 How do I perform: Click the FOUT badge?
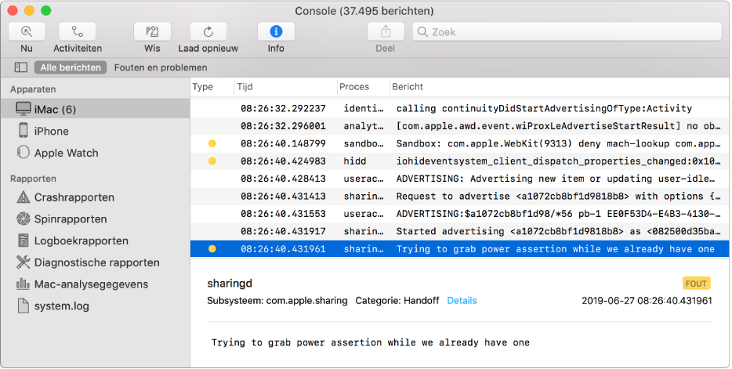tap(696, 284)
